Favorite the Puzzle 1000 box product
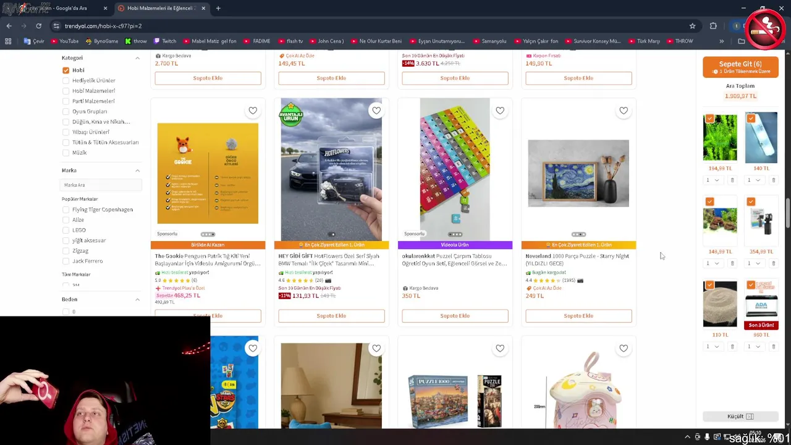 point(500,349)
